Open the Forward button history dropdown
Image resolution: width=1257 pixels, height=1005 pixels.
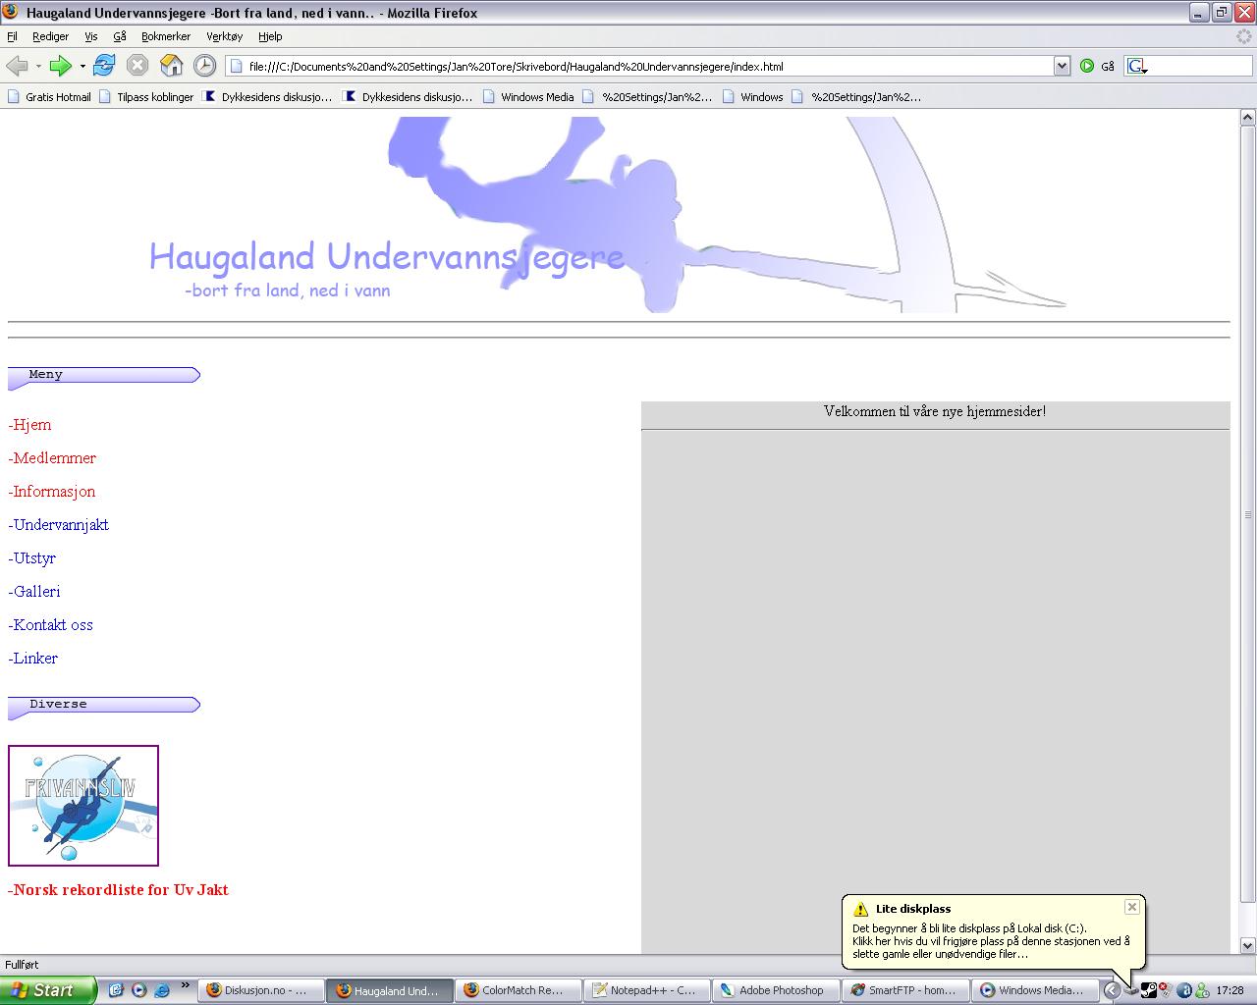coord(82,66)
